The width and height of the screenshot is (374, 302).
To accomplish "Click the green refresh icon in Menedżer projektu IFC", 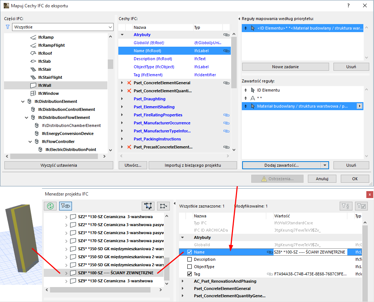I will pyautogui.click(x=50, y=206).
